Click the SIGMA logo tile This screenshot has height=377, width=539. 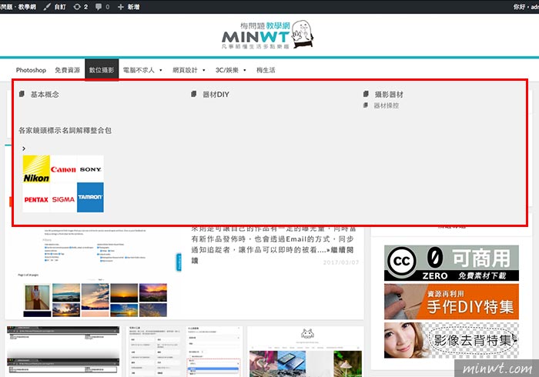coord(63,198)
